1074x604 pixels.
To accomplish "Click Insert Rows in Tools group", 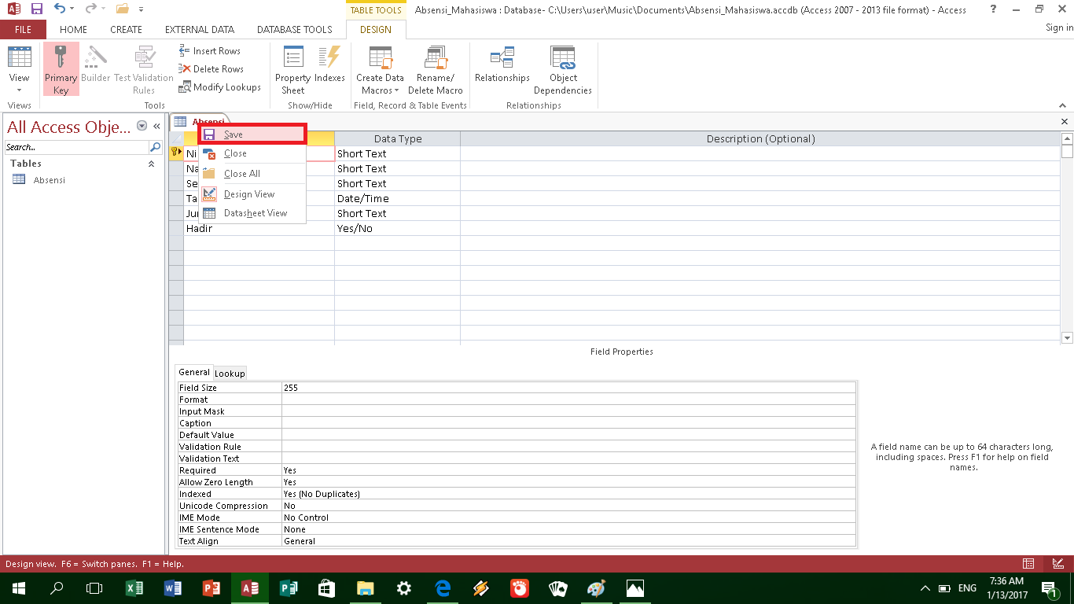I will [x=210, y=51].
